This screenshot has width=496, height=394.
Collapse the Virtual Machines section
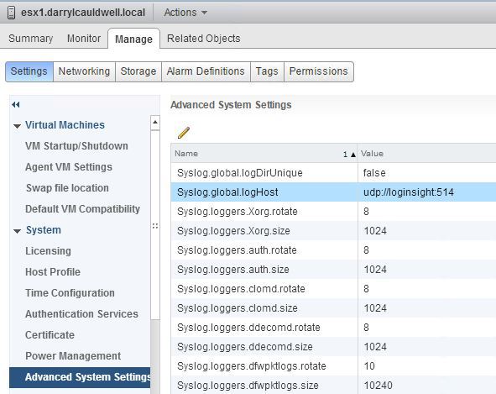tap(17, 126)
